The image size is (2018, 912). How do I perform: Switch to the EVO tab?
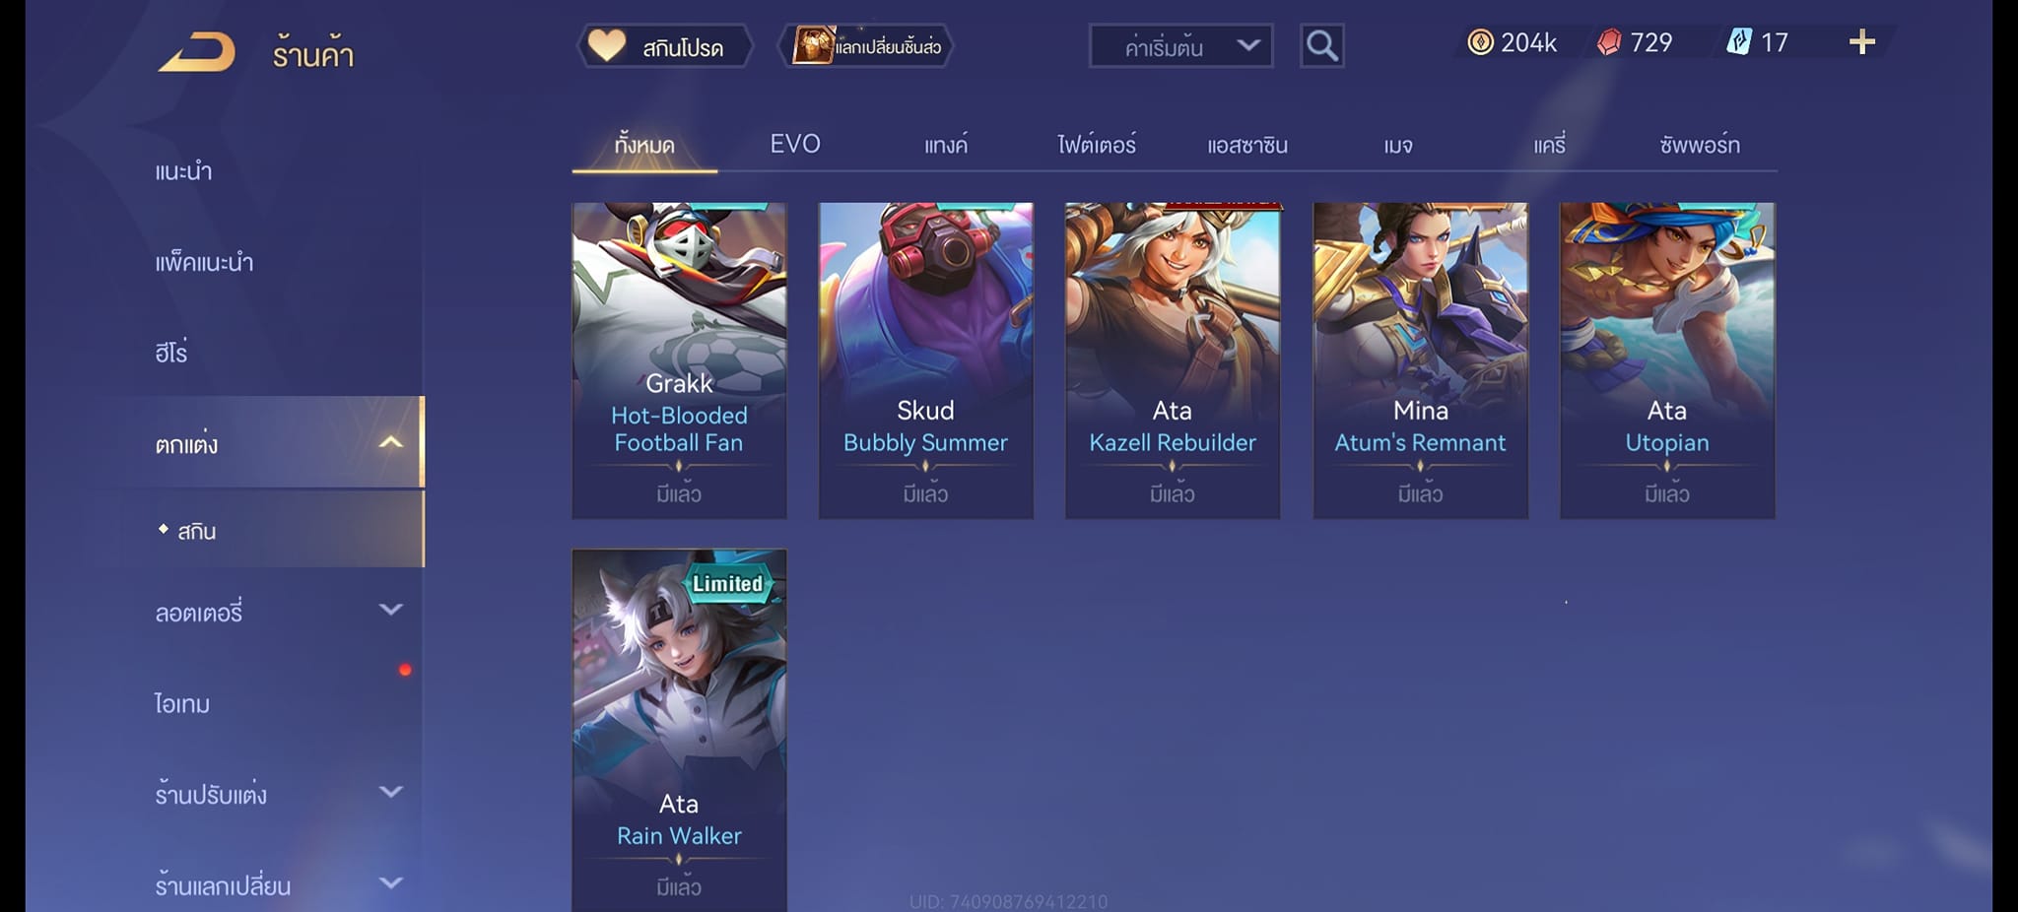795,144
